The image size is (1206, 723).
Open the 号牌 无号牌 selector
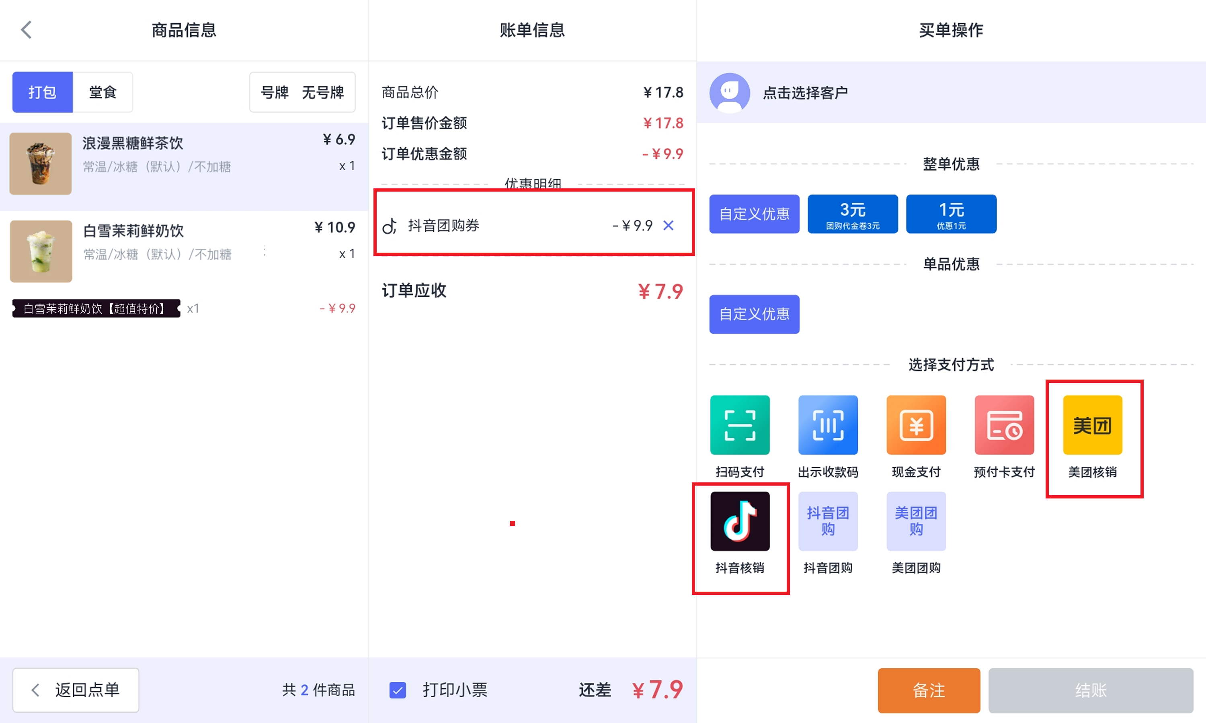point(302,92)
